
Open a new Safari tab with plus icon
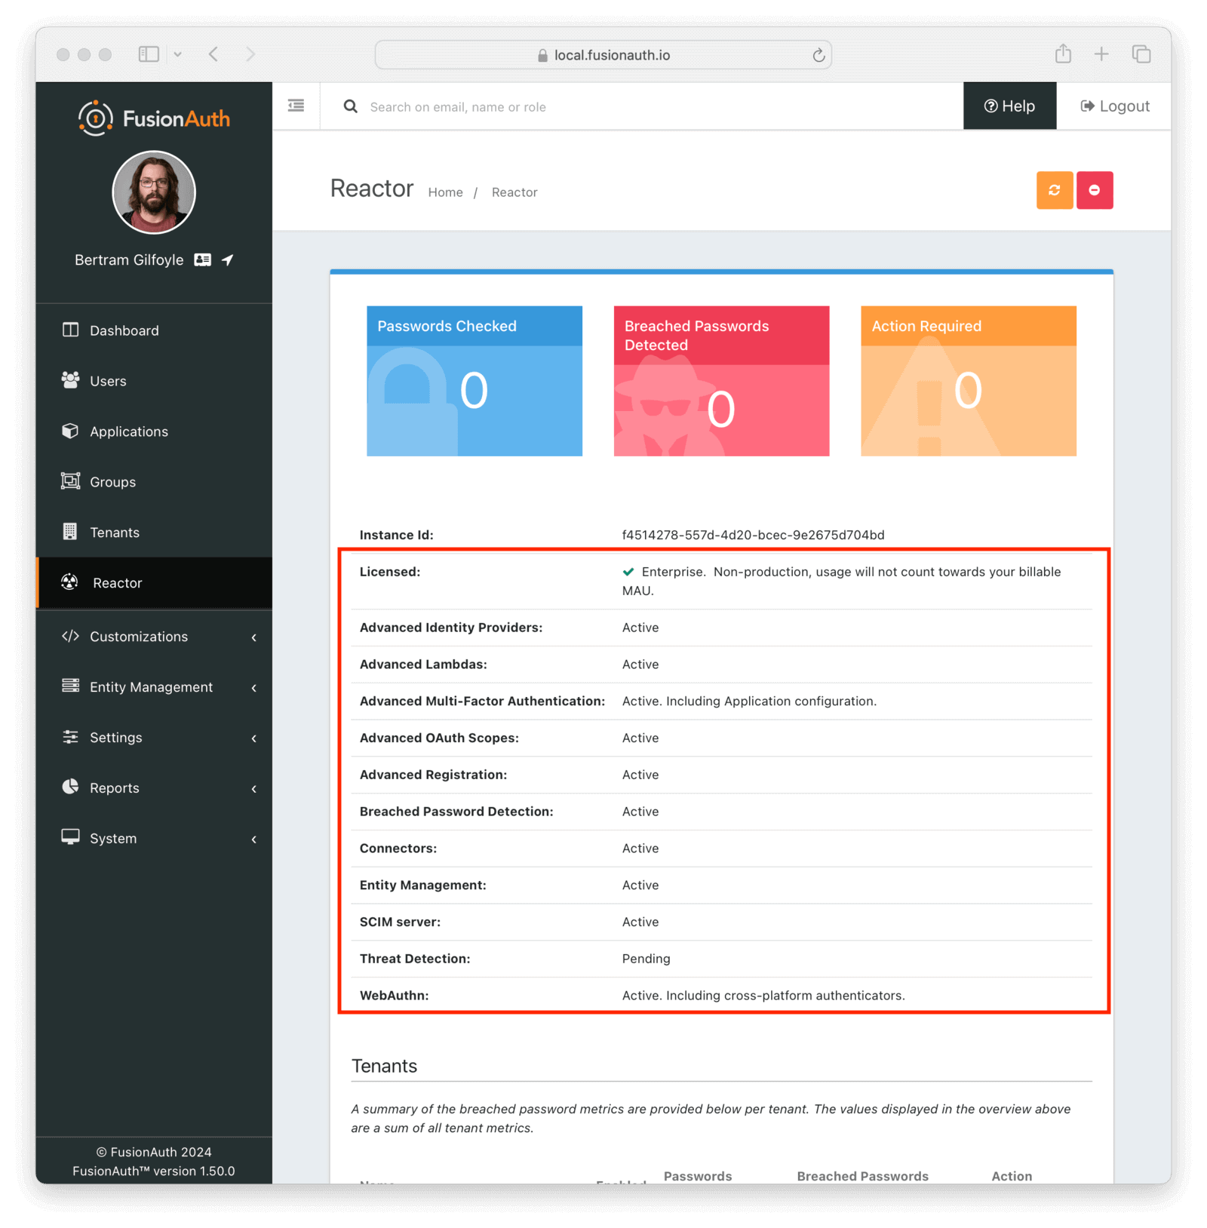pyautogui.click(x=1101, y=54)
